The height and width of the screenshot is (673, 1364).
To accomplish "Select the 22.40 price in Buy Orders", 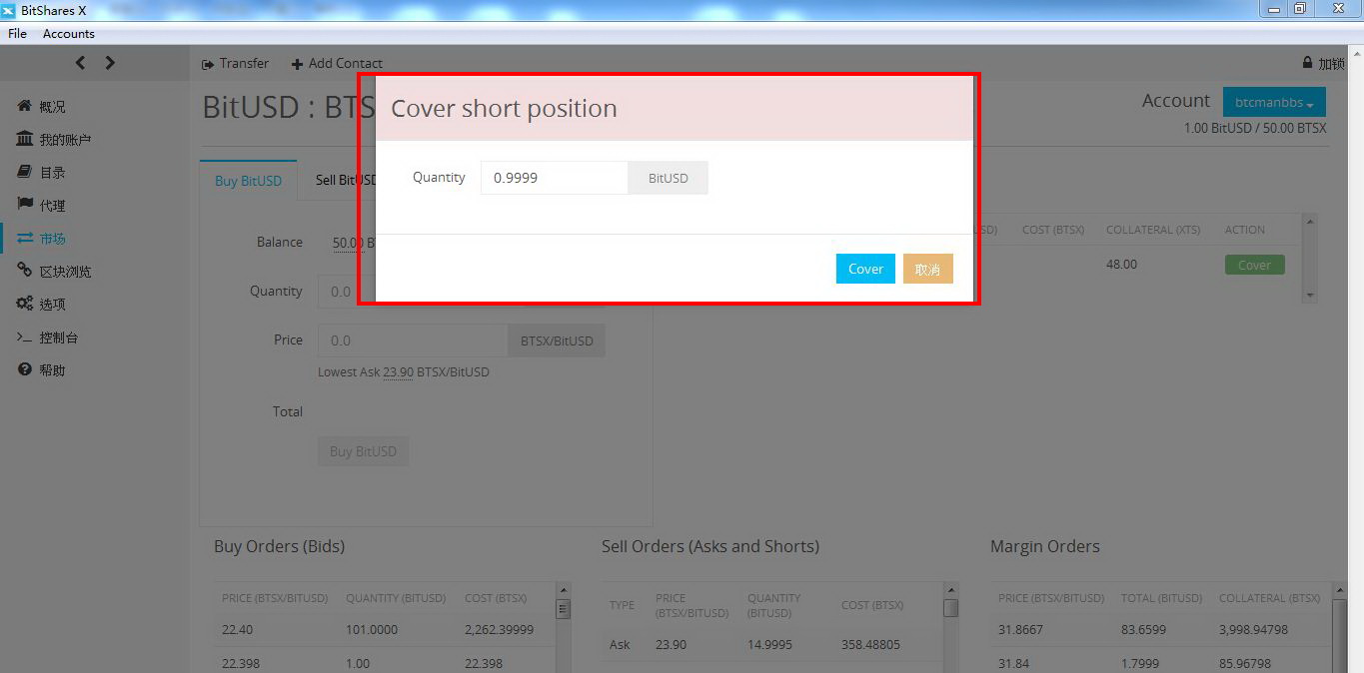I will point(238,630).
